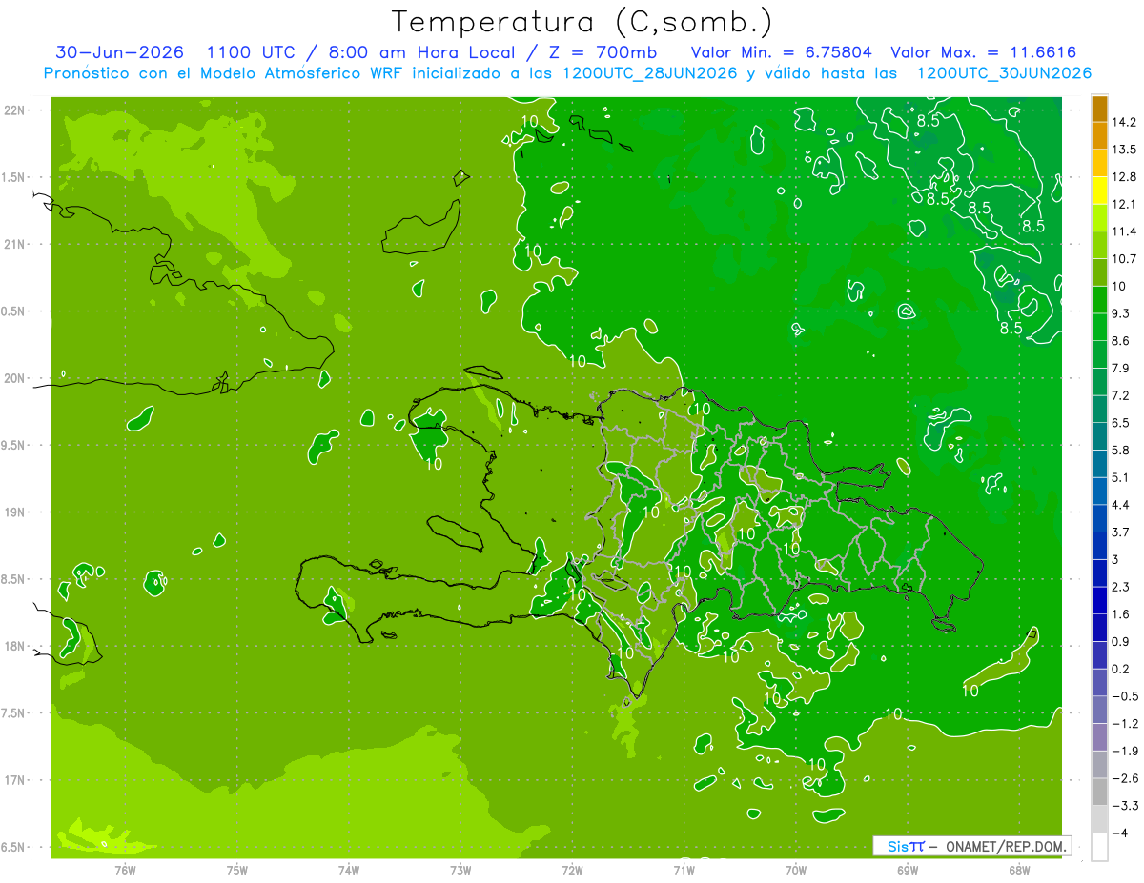Click "Valor Min. = 6.75804" text

(x=780, y=52)
